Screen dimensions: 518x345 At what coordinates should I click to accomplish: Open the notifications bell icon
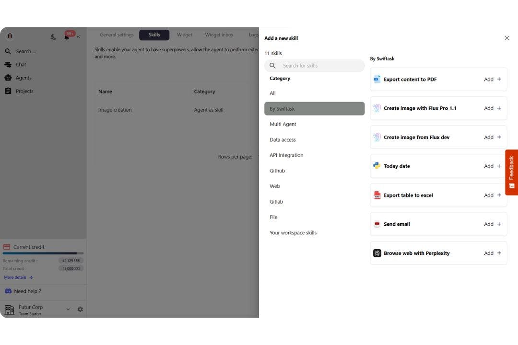point(67,37)
